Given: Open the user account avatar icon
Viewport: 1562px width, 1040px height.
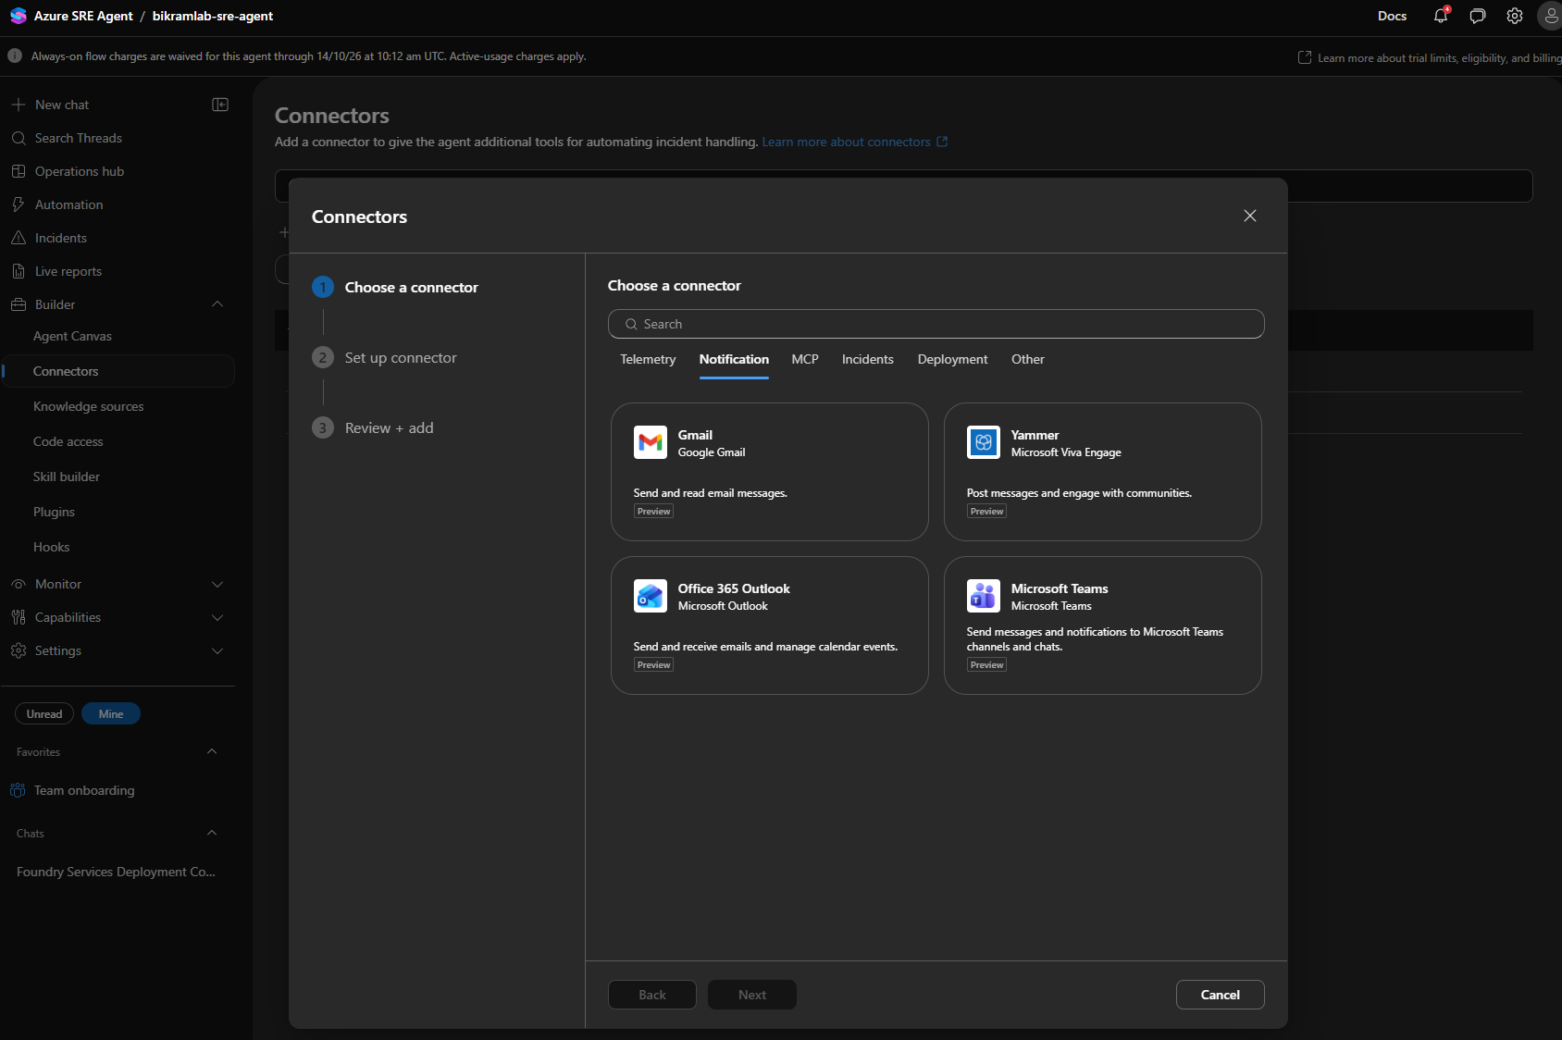Looking at the screenshot, I should (1550, 16).
